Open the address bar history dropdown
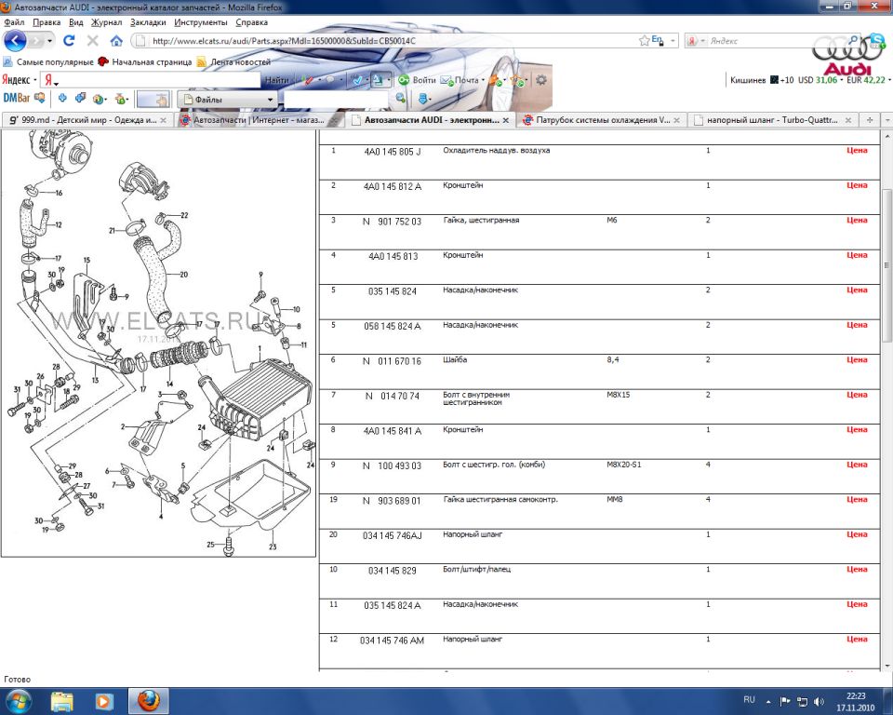Viewport: 893px width, 715px height. [673, 40]
